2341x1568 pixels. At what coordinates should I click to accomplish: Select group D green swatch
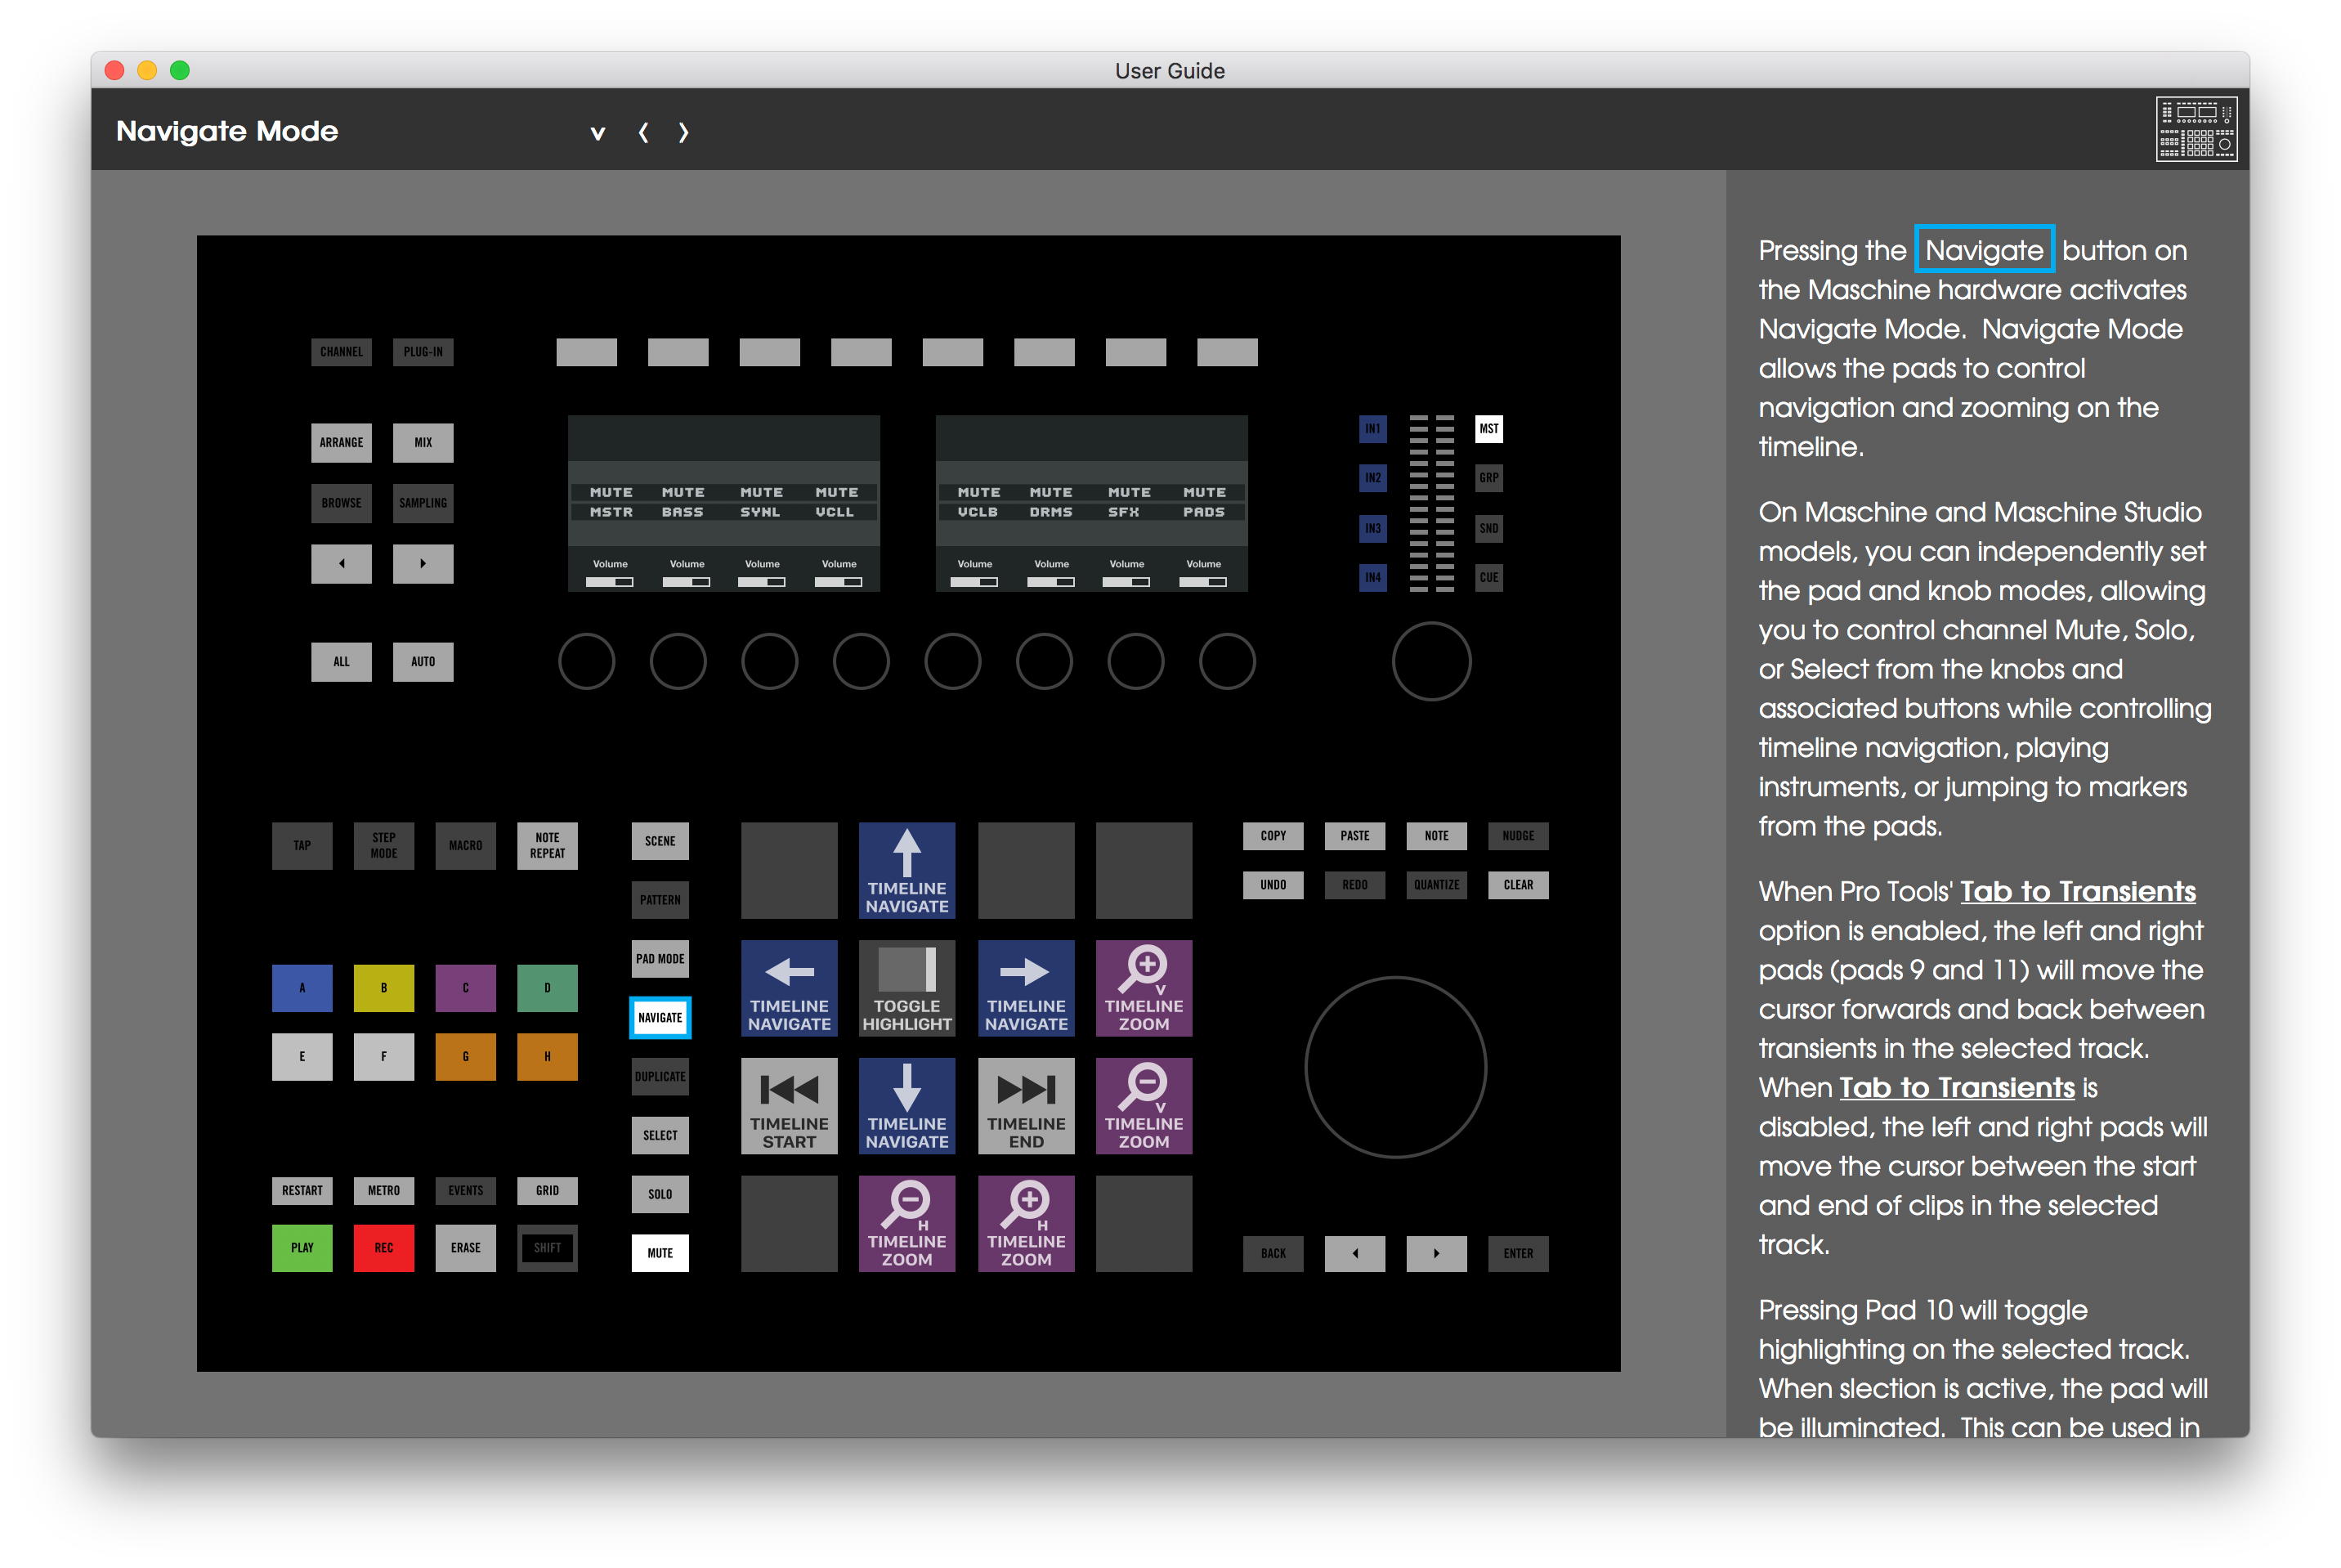[547, 988]
